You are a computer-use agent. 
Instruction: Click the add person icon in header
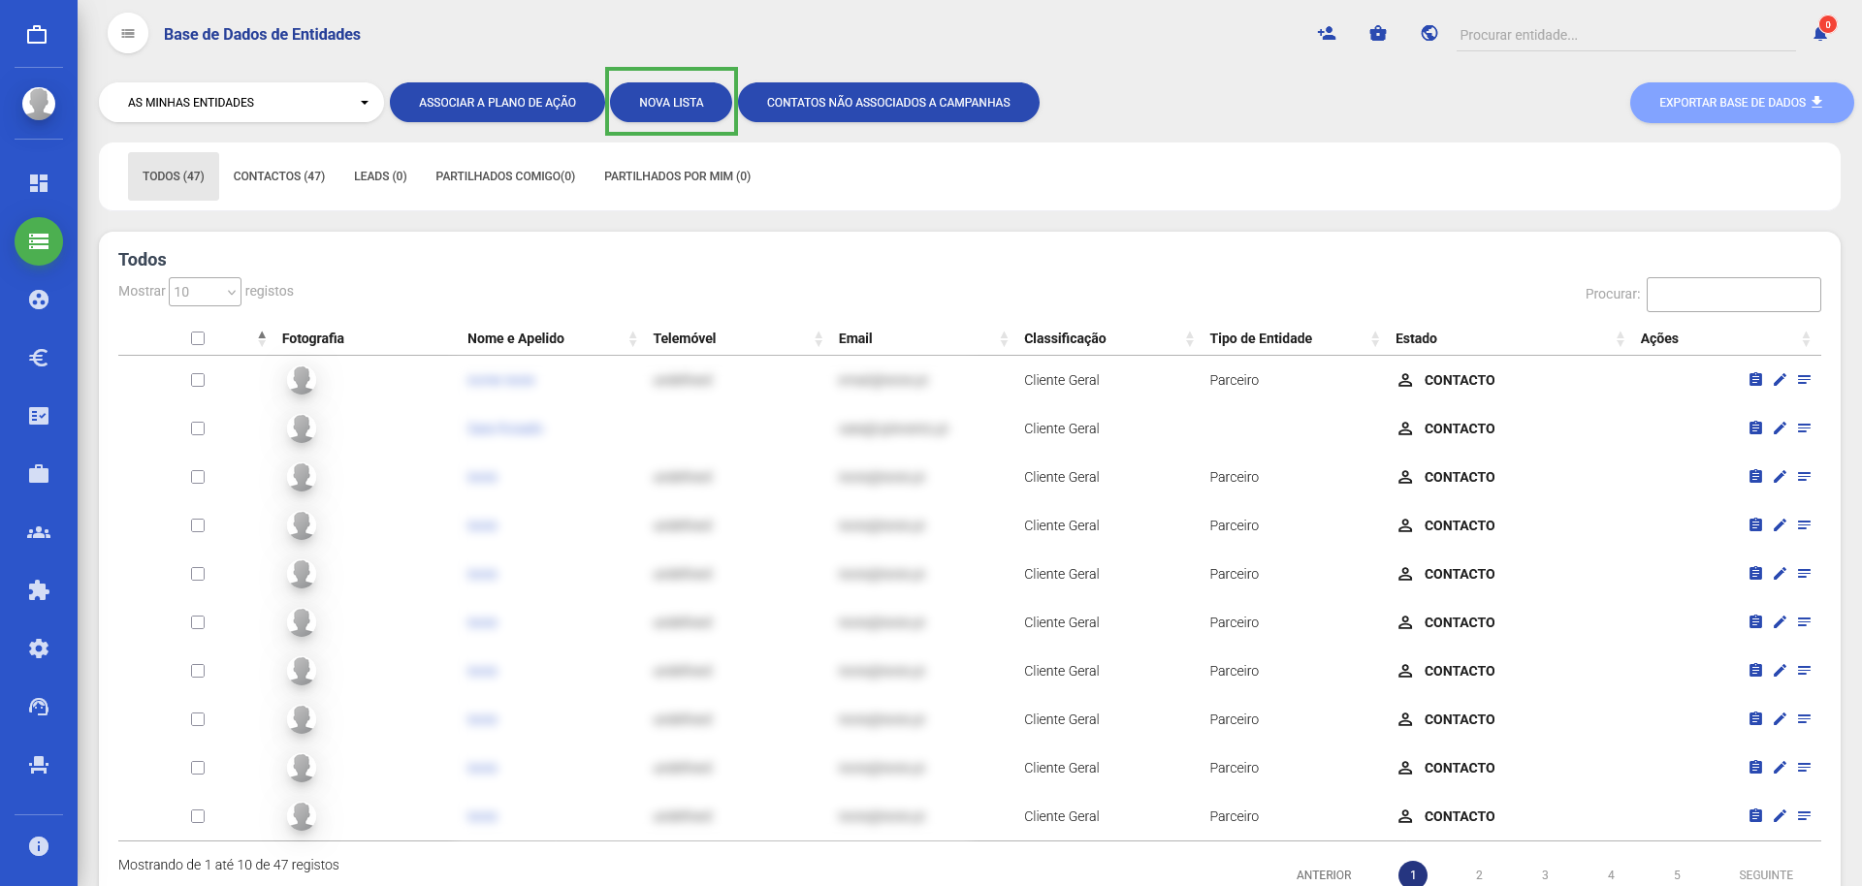point(1327,34)
